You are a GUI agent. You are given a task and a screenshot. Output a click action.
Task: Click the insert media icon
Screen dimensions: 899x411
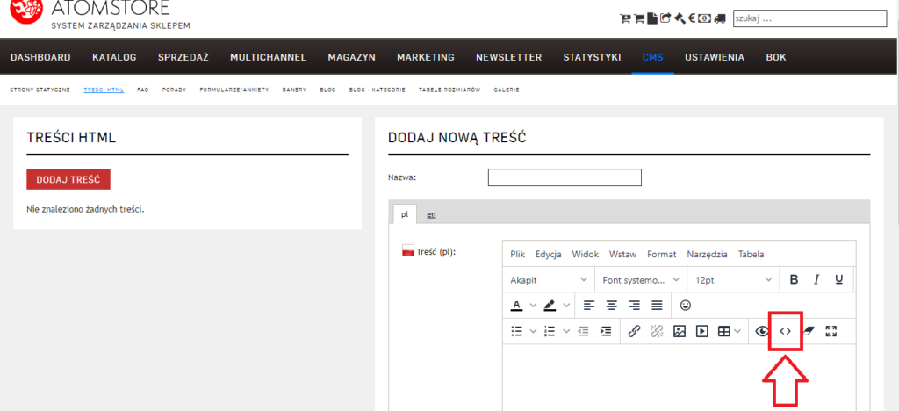[701, 331]
